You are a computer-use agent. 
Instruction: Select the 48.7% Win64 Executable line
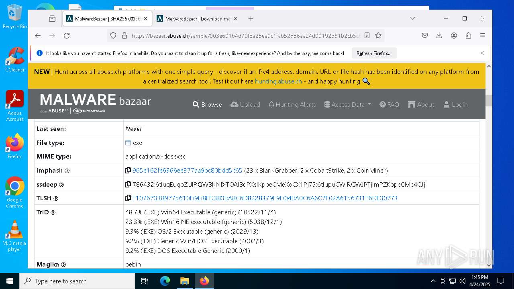[200, 212]
